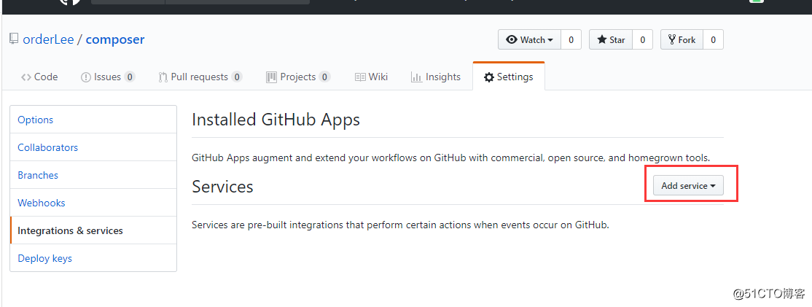812x307 pixels.
Task: Star the composer repository
Action: (x=611, y=39)
